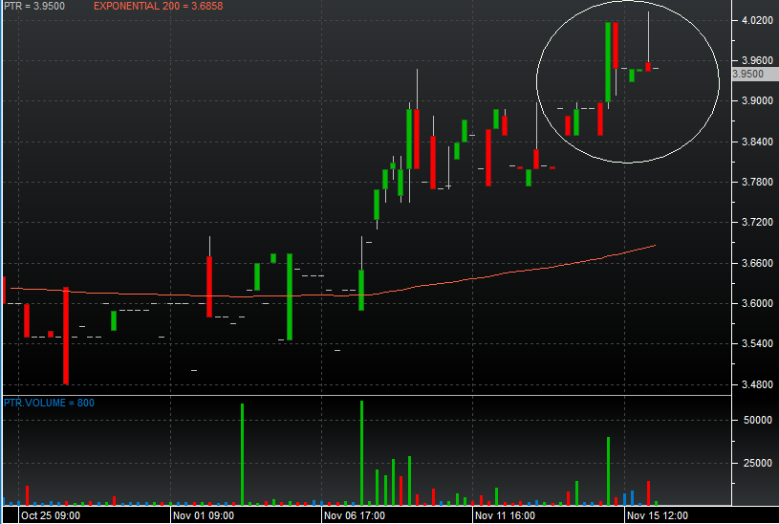Select the Nov 11 16:00 time marker
This screenshot has width=779, height=524.
tap(505, 515)
